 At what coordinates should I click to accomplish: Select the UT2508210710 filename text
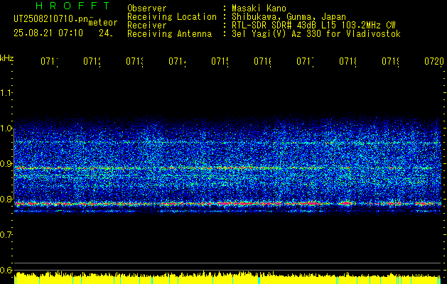51,19
